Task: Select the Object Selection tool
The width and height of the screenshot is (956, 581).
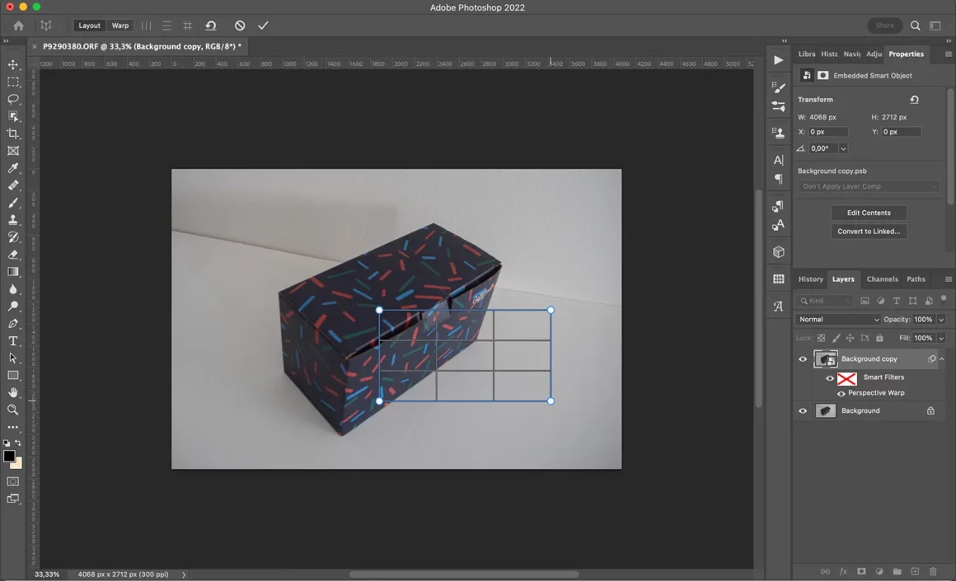Action: click(x=13, y=116)
